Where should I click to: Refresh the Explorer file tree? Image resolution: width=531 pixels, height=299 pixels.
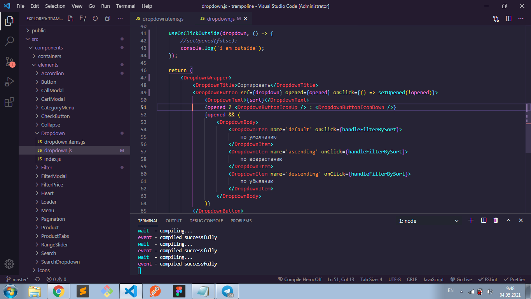[95, 18]
